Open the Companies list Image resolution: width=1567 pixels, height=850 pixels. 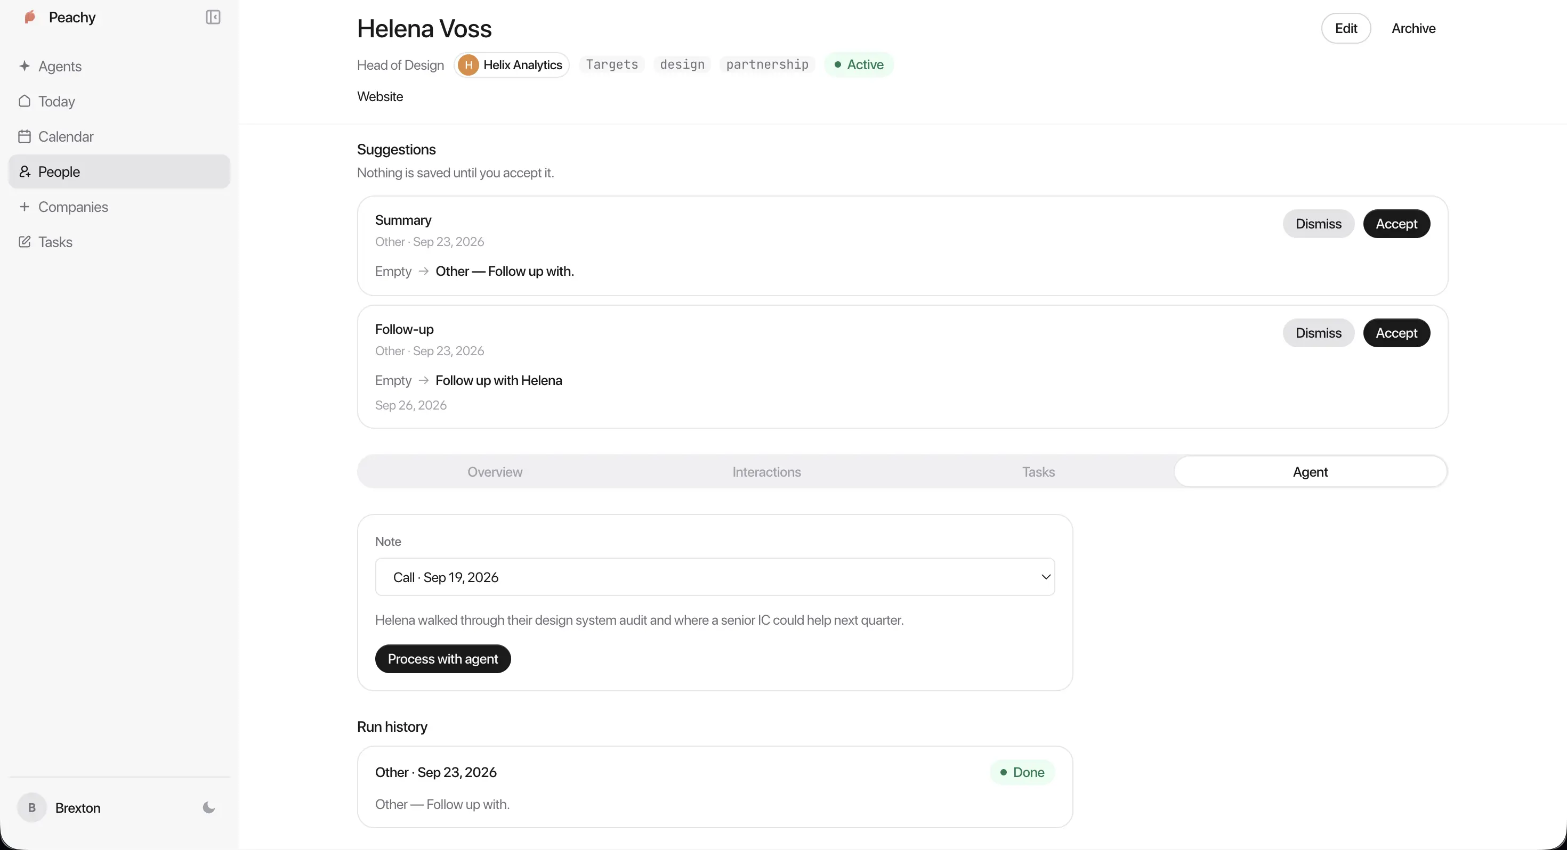(x=119, y=207)
